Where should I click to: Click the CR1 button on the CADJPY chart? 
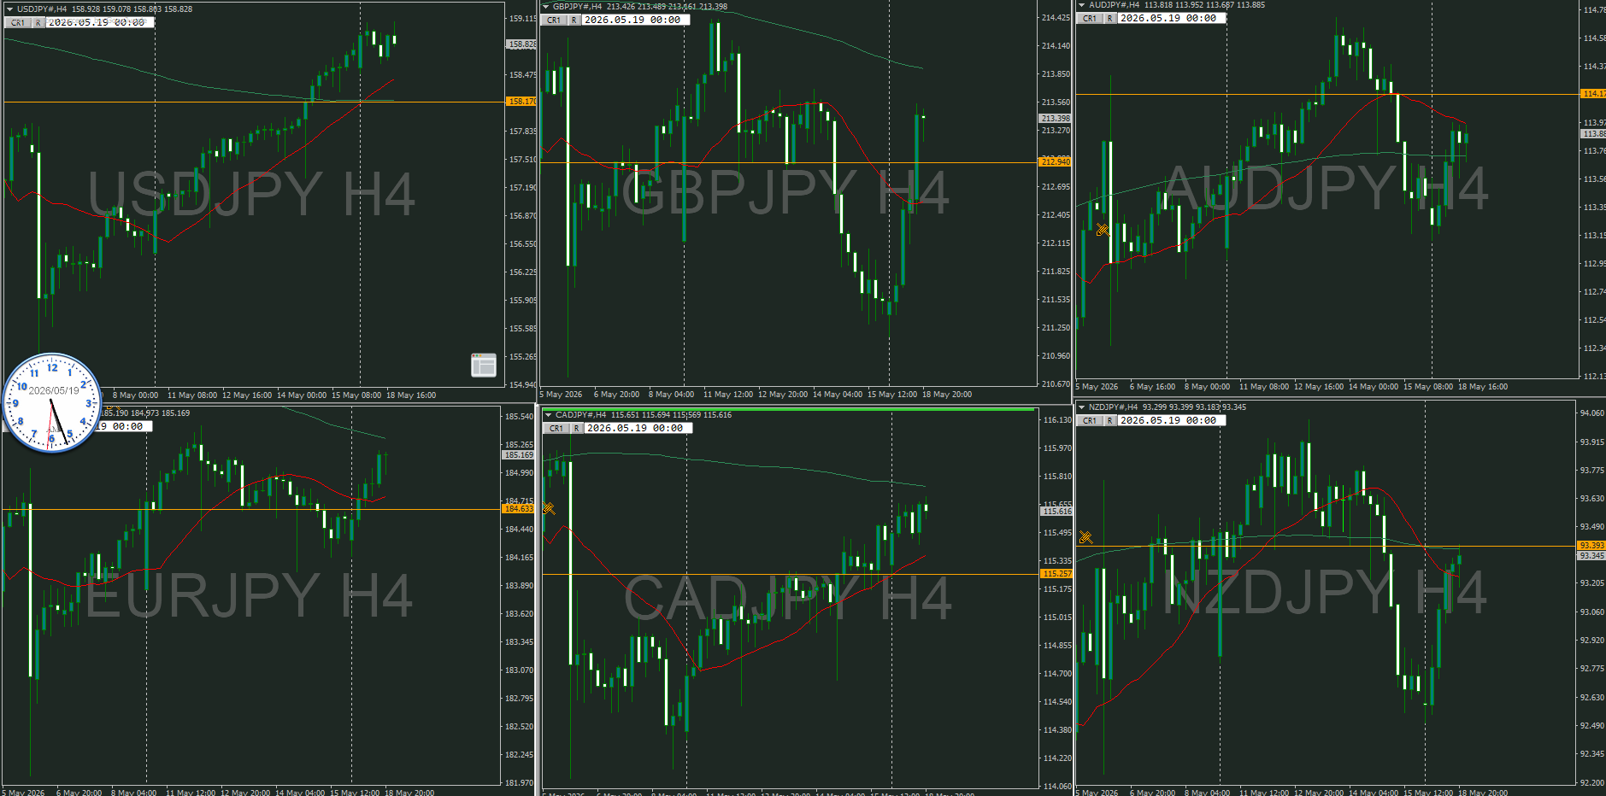(556, 428)
